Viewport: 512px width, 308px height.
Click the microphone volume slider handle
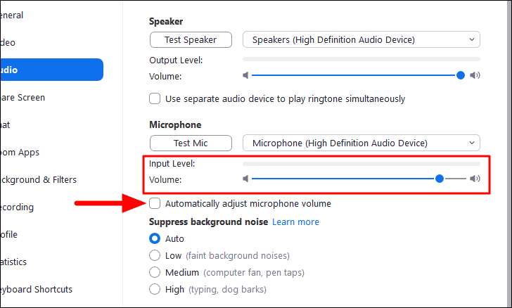440,179
